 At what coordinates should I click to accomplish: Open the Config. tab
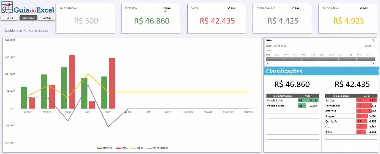coord(46,18)
